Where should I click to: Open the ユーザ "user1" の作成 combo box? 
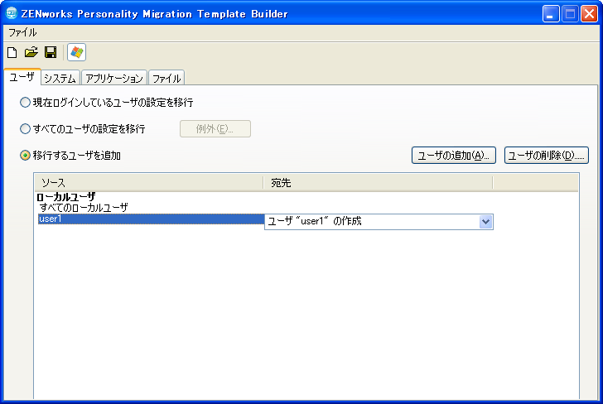point(379,222)
